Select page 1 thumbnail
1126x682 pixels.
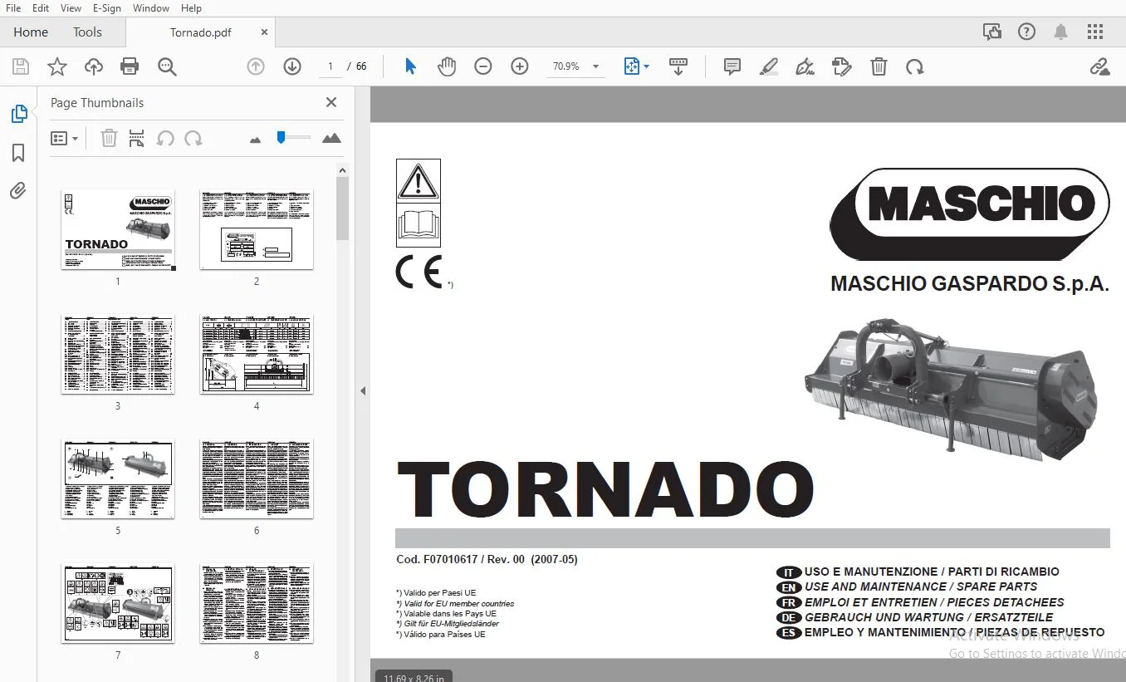coord(118,229)
